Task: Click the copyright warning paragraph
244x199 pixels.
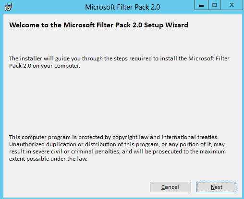Action: [x=117, y=148]
